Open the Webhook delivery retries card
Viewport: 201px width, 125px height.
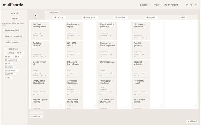[40, 31]
